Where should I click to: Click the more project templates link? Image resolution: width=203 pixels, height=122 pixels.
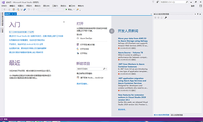[x=82, y=84]
